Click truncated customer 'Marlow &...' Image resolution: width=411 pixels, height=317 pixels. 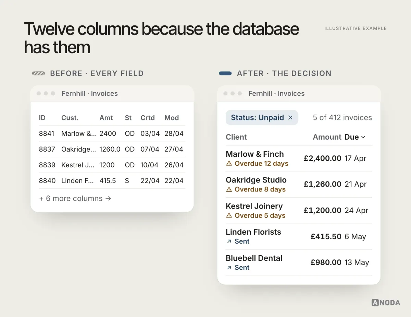pos(79,133)
